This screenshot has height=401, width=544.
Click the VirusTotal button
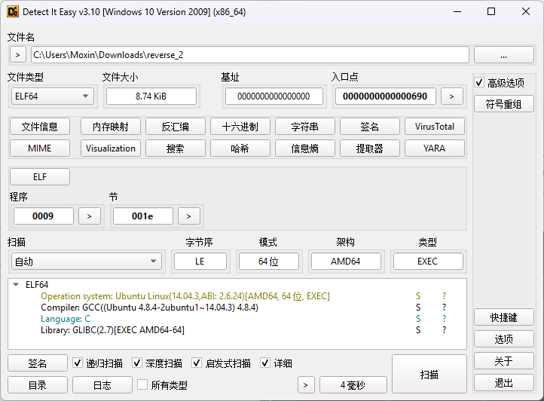click(x=434, y=127)
